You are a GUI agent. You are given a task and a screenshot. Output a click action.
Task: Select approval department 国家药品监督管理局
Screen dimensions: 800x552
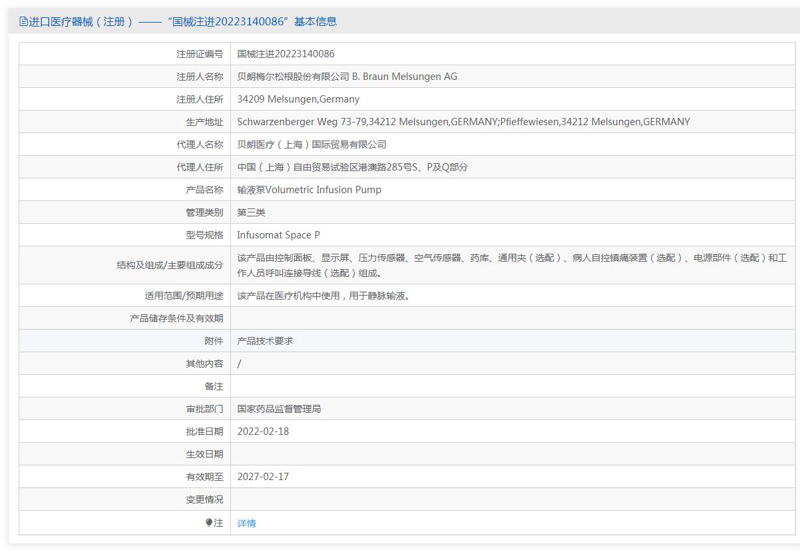[279, 409]
